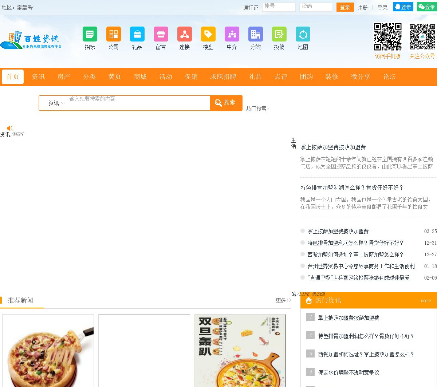The image size is (437, 387).
Task: Open the 双旦轰趴 pizza poster thumbnail
Action: coord(240,351)
